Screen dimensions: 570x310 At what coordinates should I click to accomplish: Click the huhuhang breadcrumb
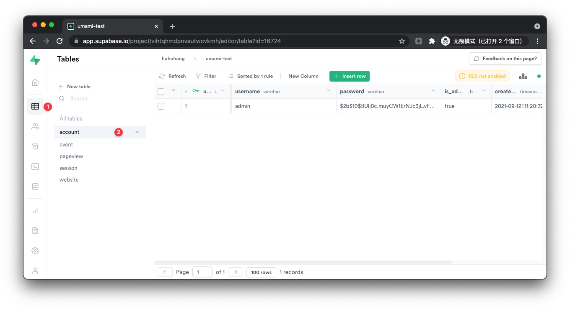[x=173, y=59]
